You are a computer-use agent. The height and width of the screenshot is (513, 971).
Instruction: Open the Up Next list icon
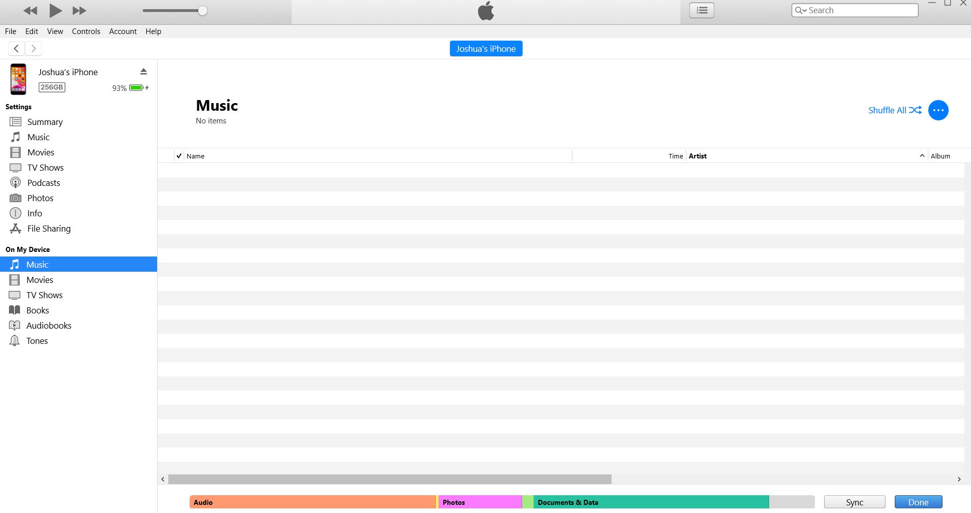pyautogui.click(x=702, y=10)
